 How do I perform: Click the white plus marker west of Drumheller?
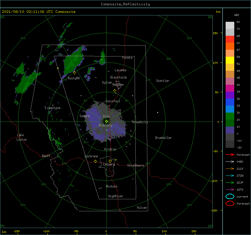pos(158,112)
